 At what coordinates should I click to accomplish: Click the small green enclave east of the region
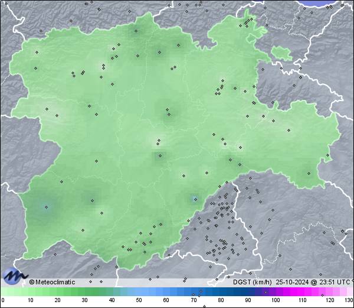[282, 53]
